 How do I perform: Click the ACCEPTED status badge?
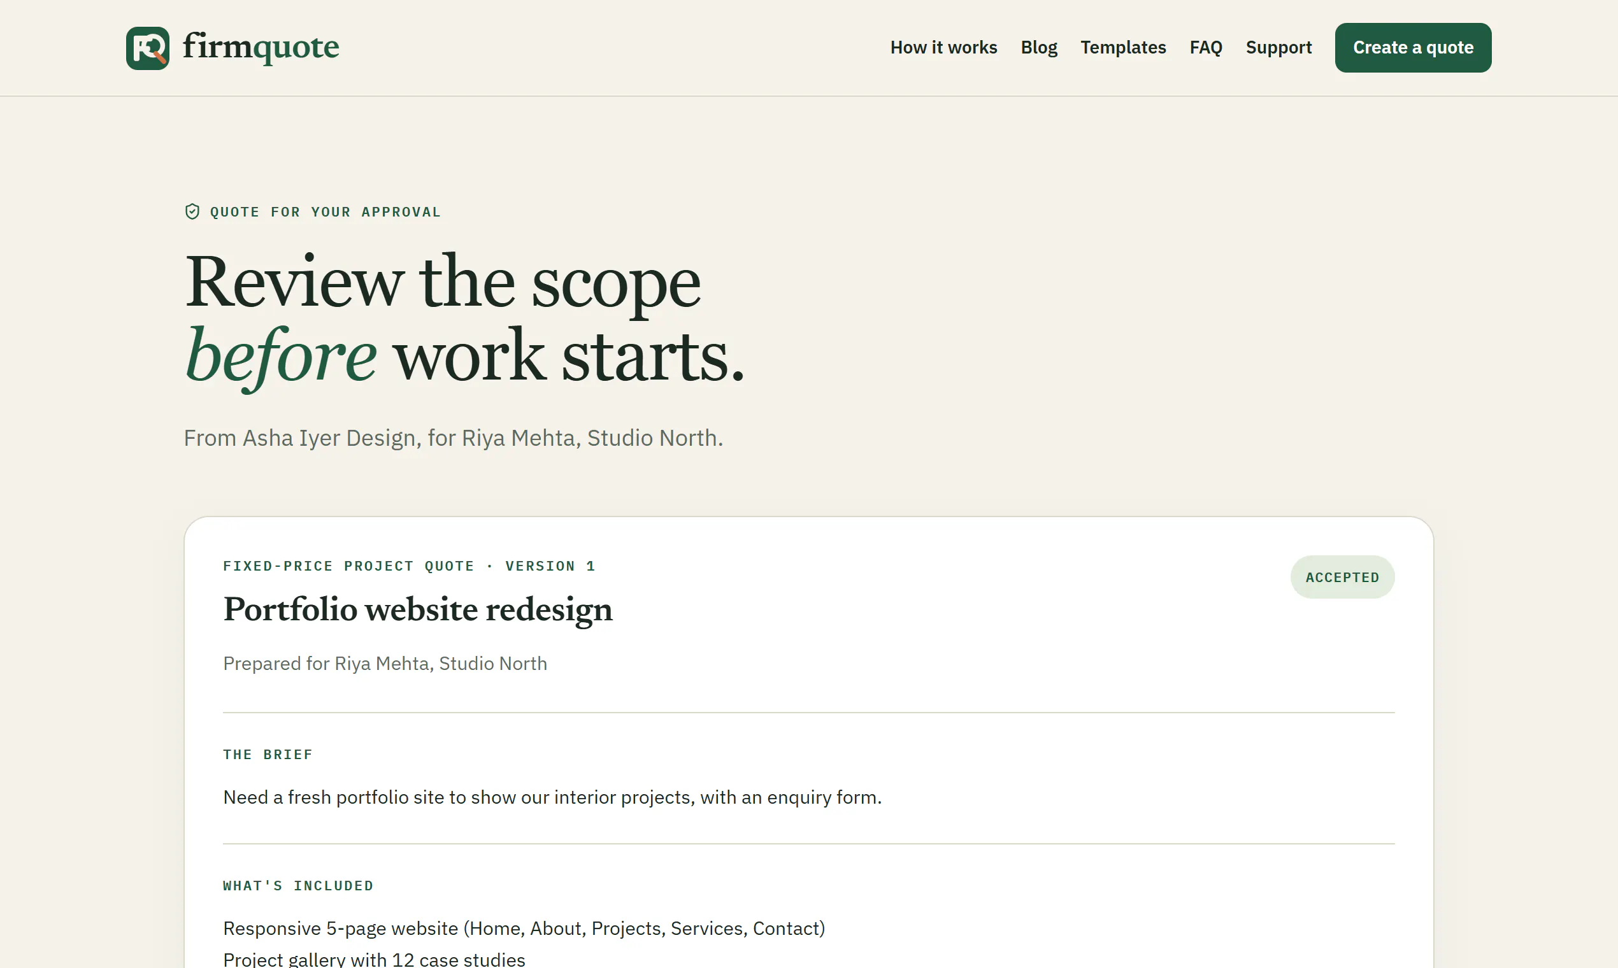pyautogui.click(x=1342, y=577)
